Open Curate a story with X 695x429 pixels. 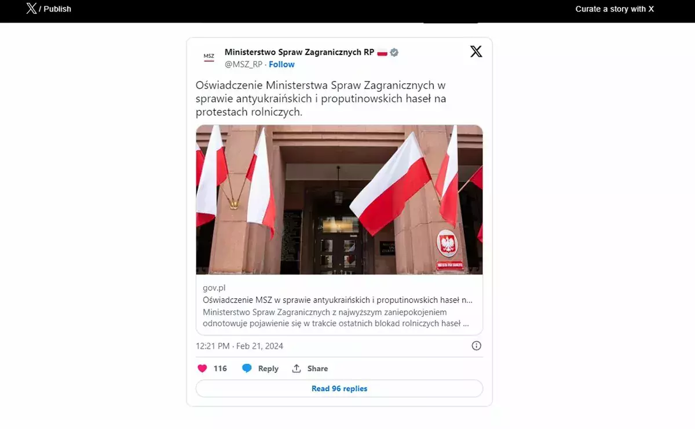(x=614, y=9)
